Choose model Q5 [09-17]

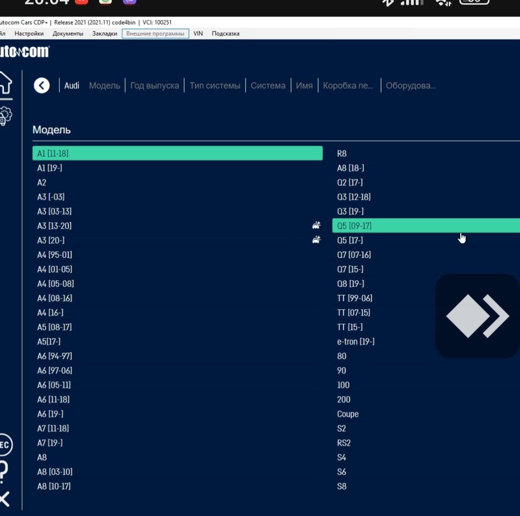pyautogui.click(x=426, y=225)
